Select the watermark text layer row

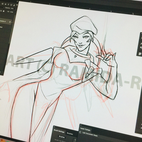pyautogui.click(x=5, y=22)
